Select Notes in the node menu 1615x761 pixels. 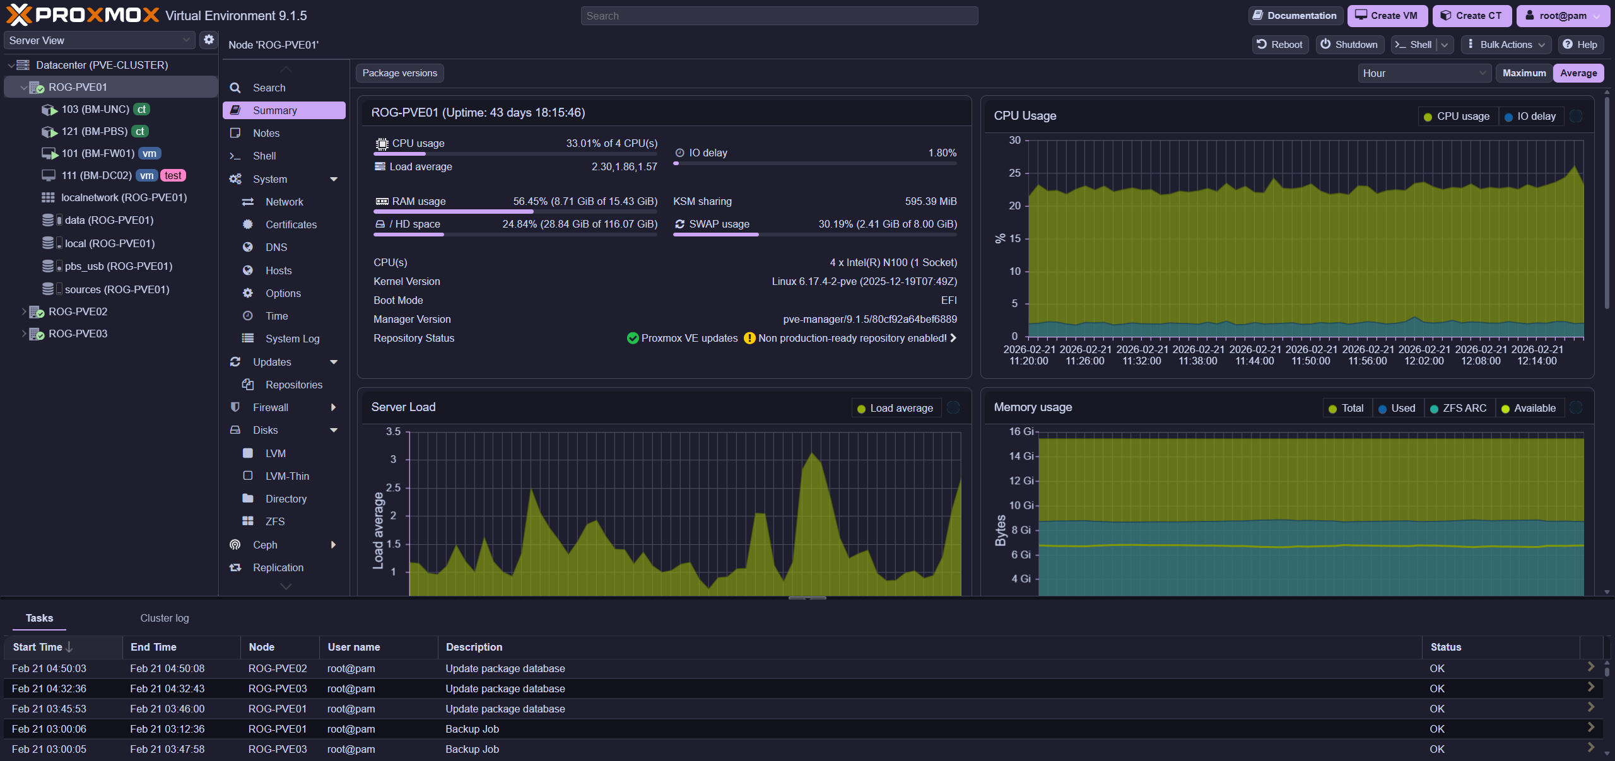point(266,133)
